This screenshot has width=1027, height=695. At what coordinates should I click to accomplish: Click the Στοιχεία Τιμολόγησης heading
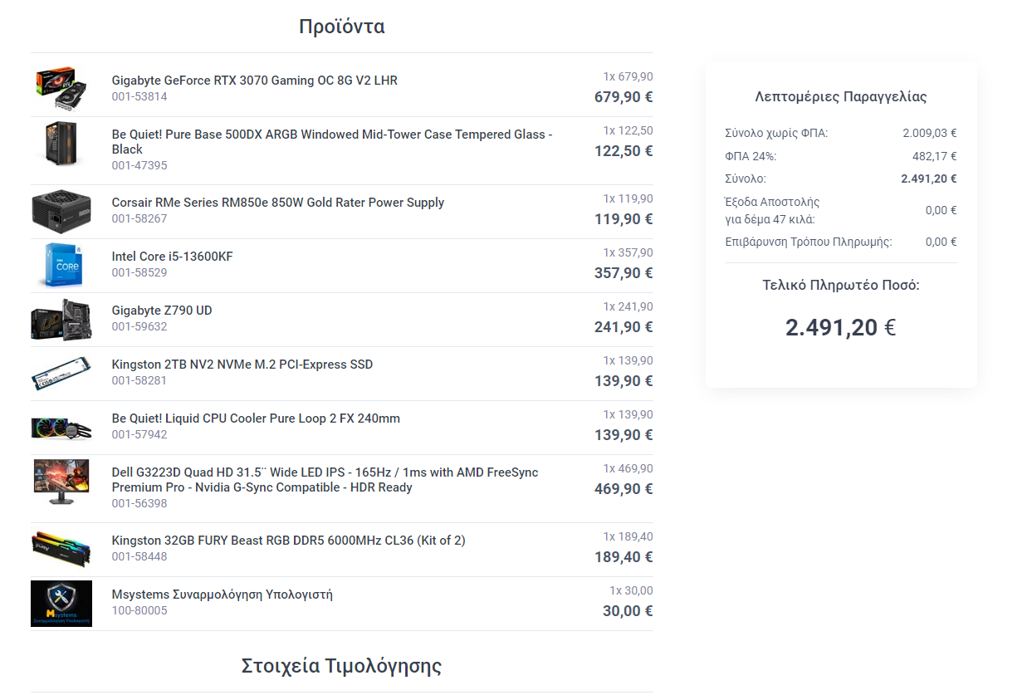(341, 666)
